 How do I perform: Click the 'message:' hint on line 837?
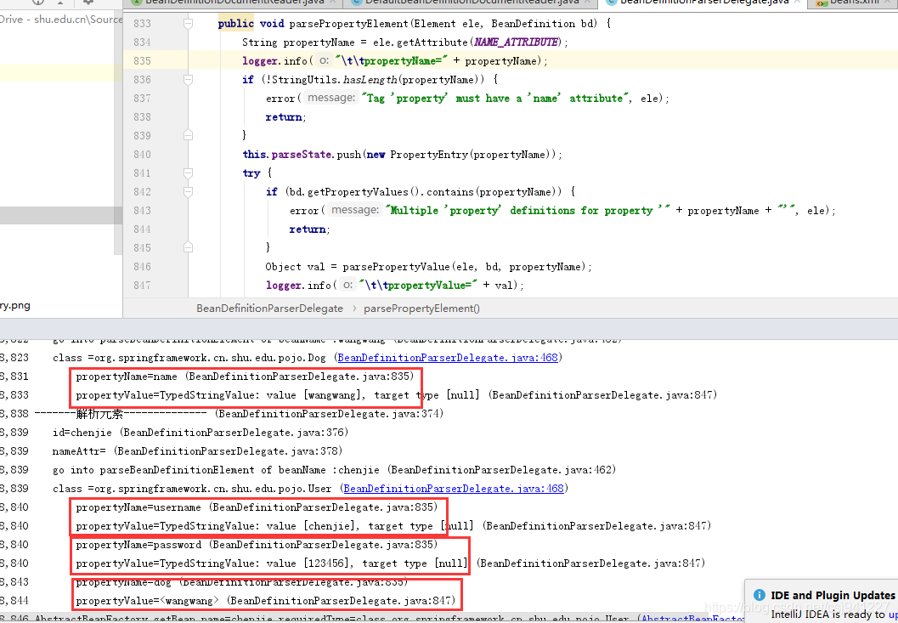click(x=331, y=98)
